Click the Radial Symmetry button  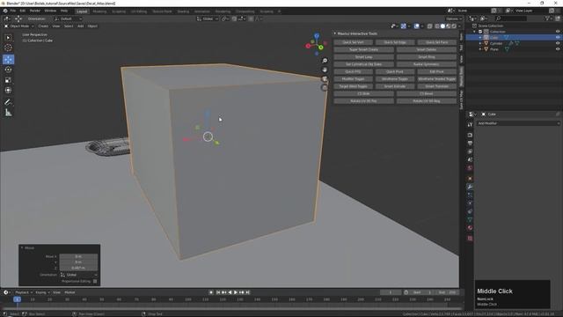pyautogui.click(x=427, y=64)
